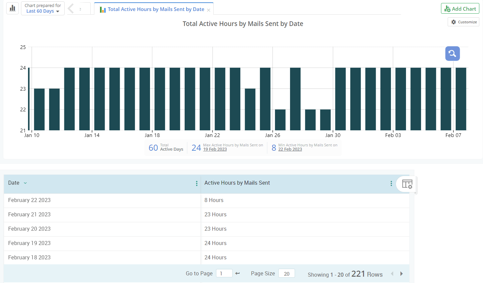The height and width of the screenshot is (283, 483).
Task: Click the kebab menu on Date column
Action: pyautogui.click(x=196, y=183)
